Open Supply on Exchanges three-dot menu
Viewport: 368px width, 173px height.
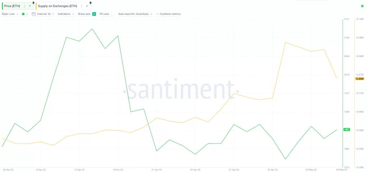pyautogui.click(x=82, y=6)
